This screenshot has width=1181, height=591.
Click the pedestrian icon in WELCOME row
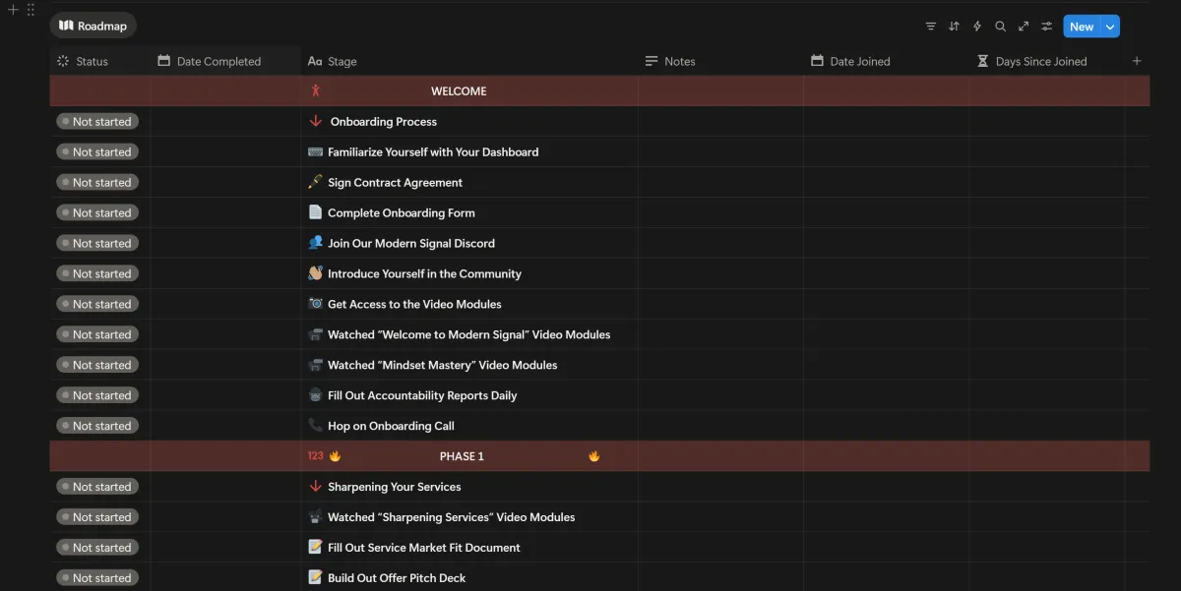pyautogui.click(x=316, y=90)
